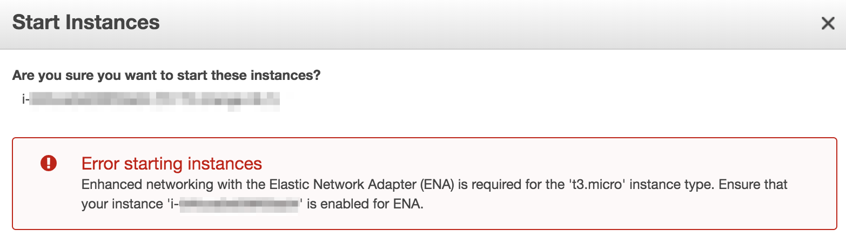The width and height of the screenshot is (846, 243).
Task: Click the word "Error" in red heading
Action: (99, 163)
